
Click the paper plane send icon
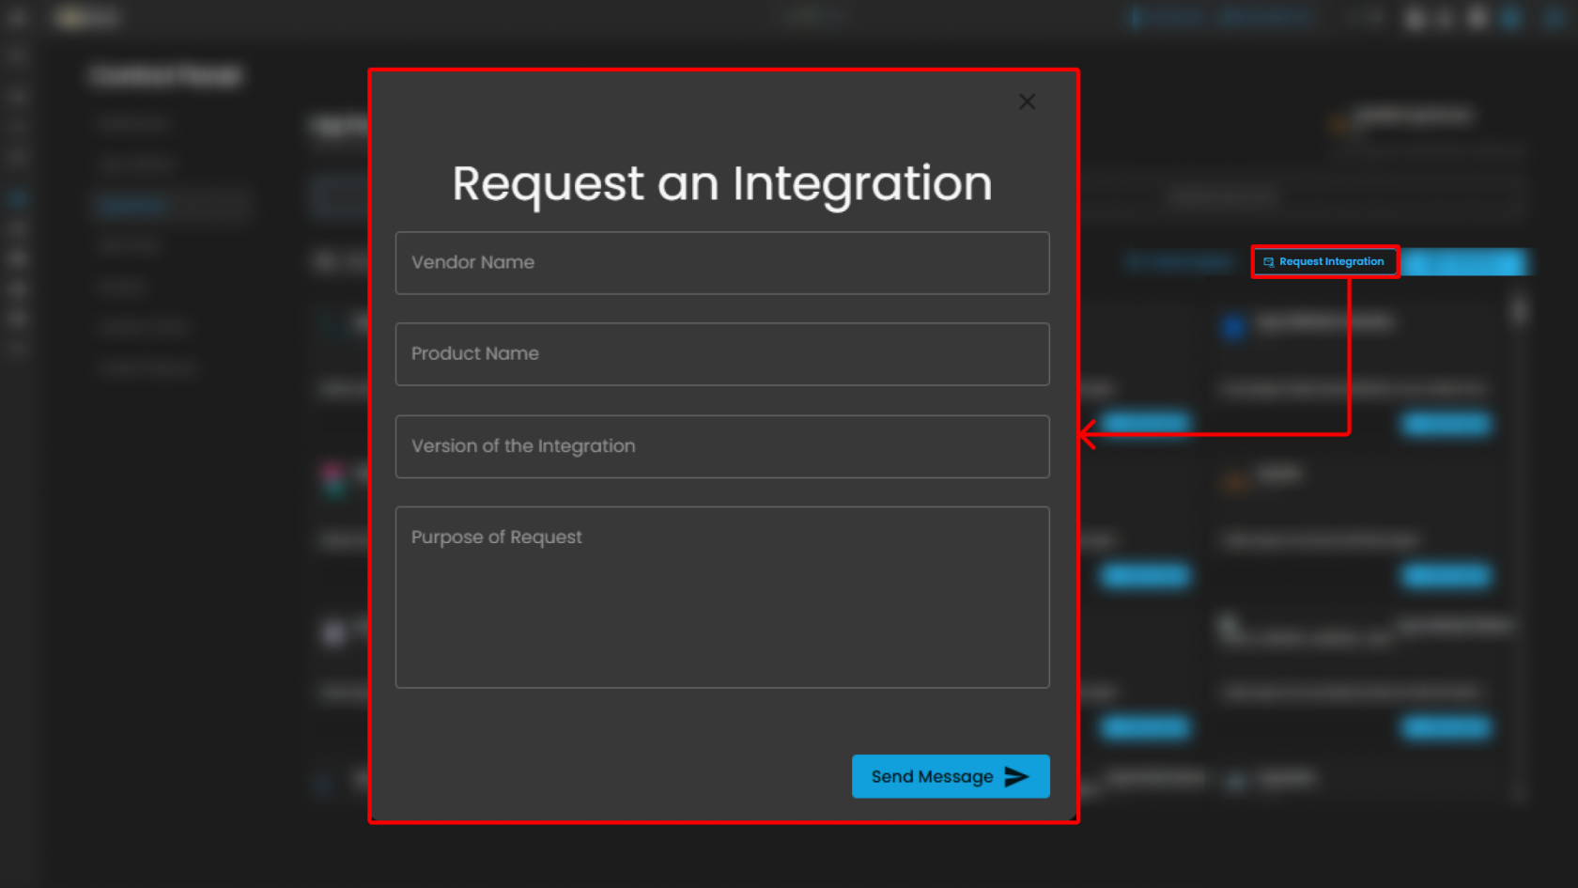coord(1016,776)
